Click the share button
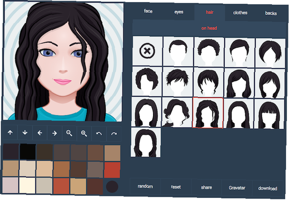Viewport: 289px width, 200px height. coord(206,188)
